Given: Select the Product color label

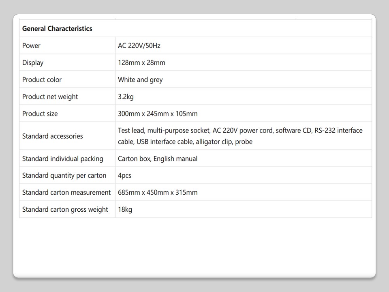Looking at the screenshot, I should point(42,79).
